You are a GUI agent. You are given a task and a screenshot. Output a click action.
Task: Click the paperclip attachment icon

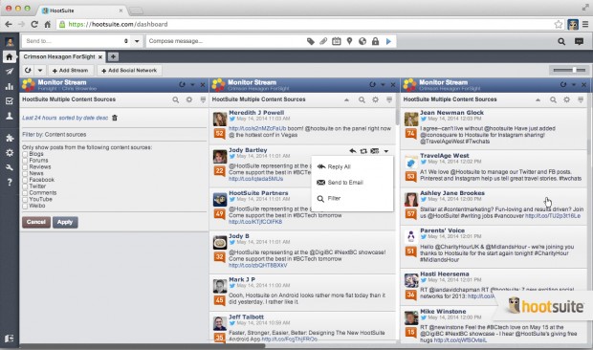tap(323, 41)
